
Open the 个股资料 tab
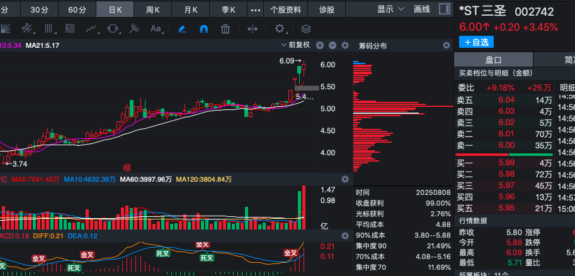tap(286, 10)
